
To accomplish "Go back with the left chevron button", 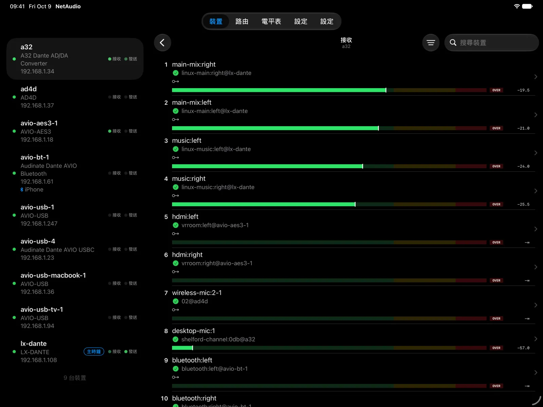I will [162, 43].
